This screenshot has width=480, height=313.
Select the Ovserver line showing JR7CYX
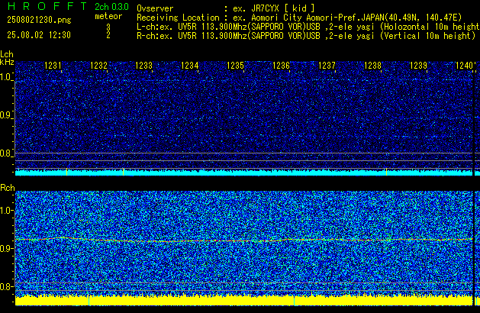point(226,8)
